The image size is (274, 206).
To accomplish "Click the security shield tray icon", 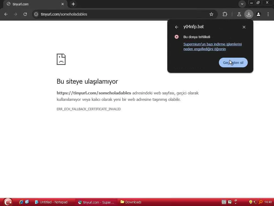I will 251,202.
